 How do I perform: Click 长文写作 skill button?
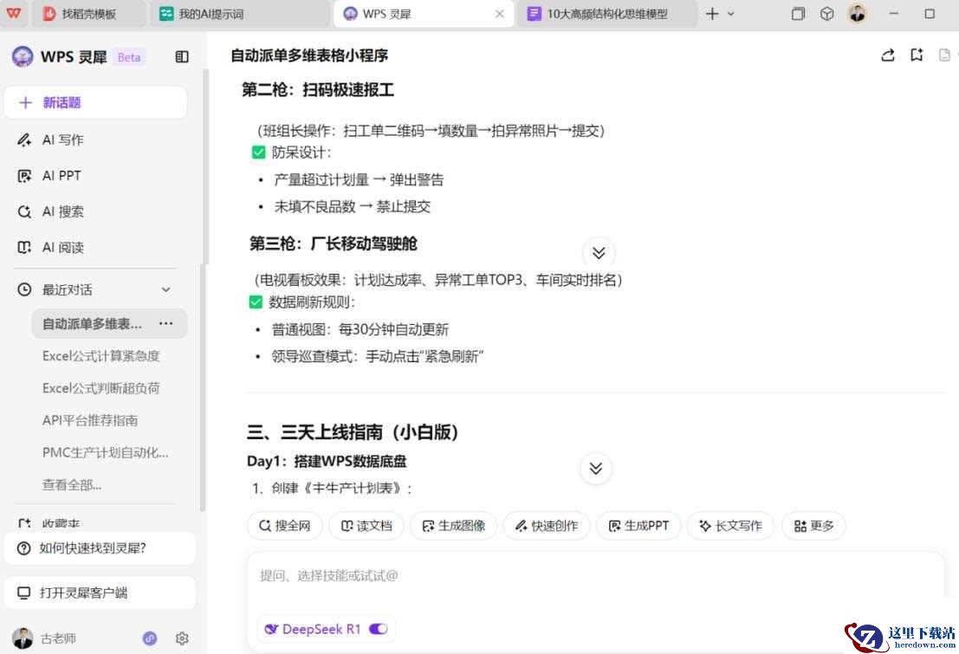[x=730, y=526]
